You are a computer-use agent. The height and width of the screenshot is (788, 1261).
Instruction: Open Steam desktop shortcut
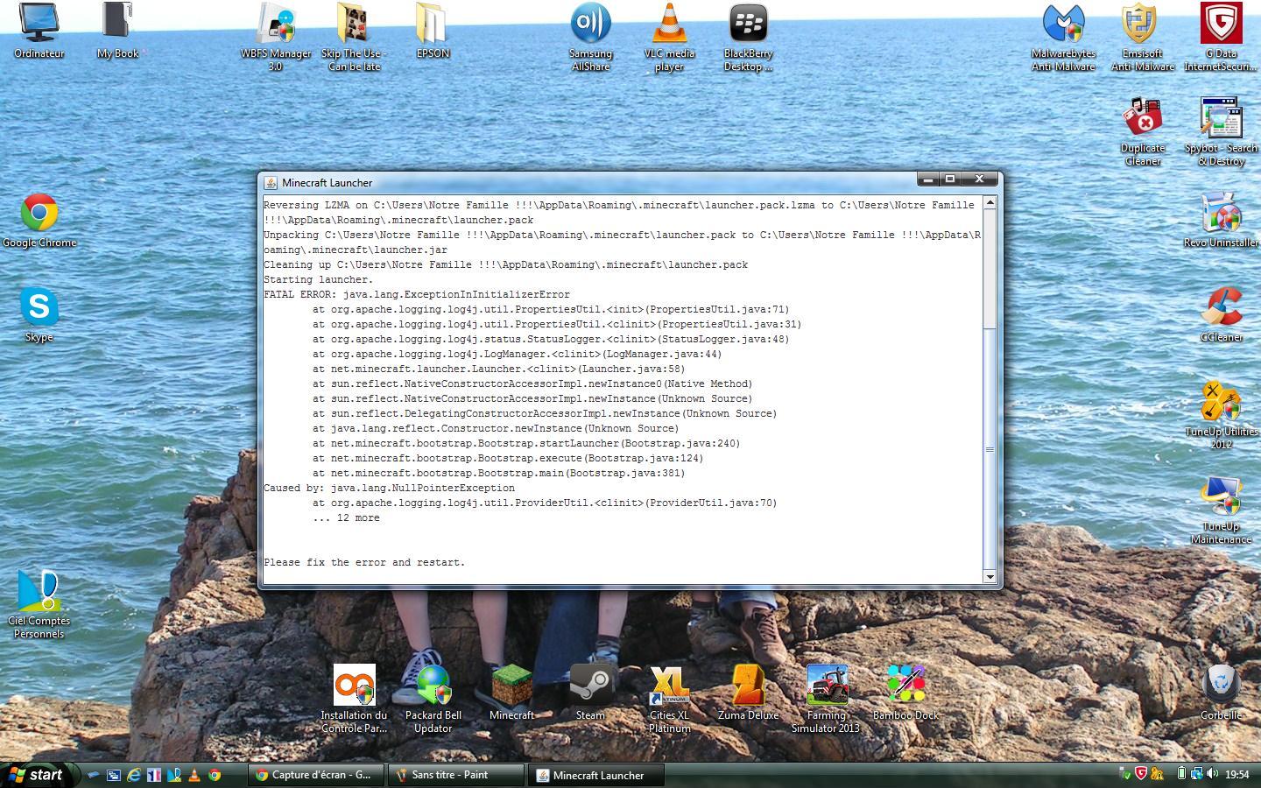[590, 692]
